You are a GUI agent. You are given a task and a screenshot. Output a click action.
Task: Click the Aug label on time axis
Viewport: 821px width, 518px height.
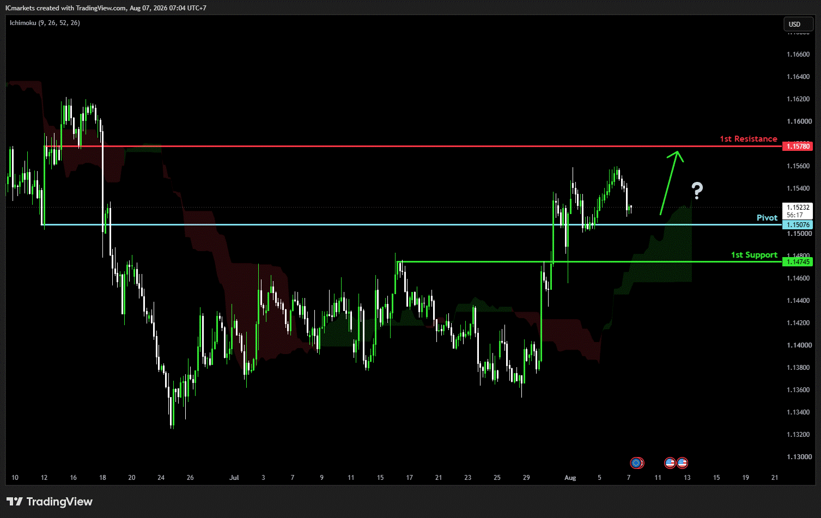pyautogui.click(x=570, y=478)
